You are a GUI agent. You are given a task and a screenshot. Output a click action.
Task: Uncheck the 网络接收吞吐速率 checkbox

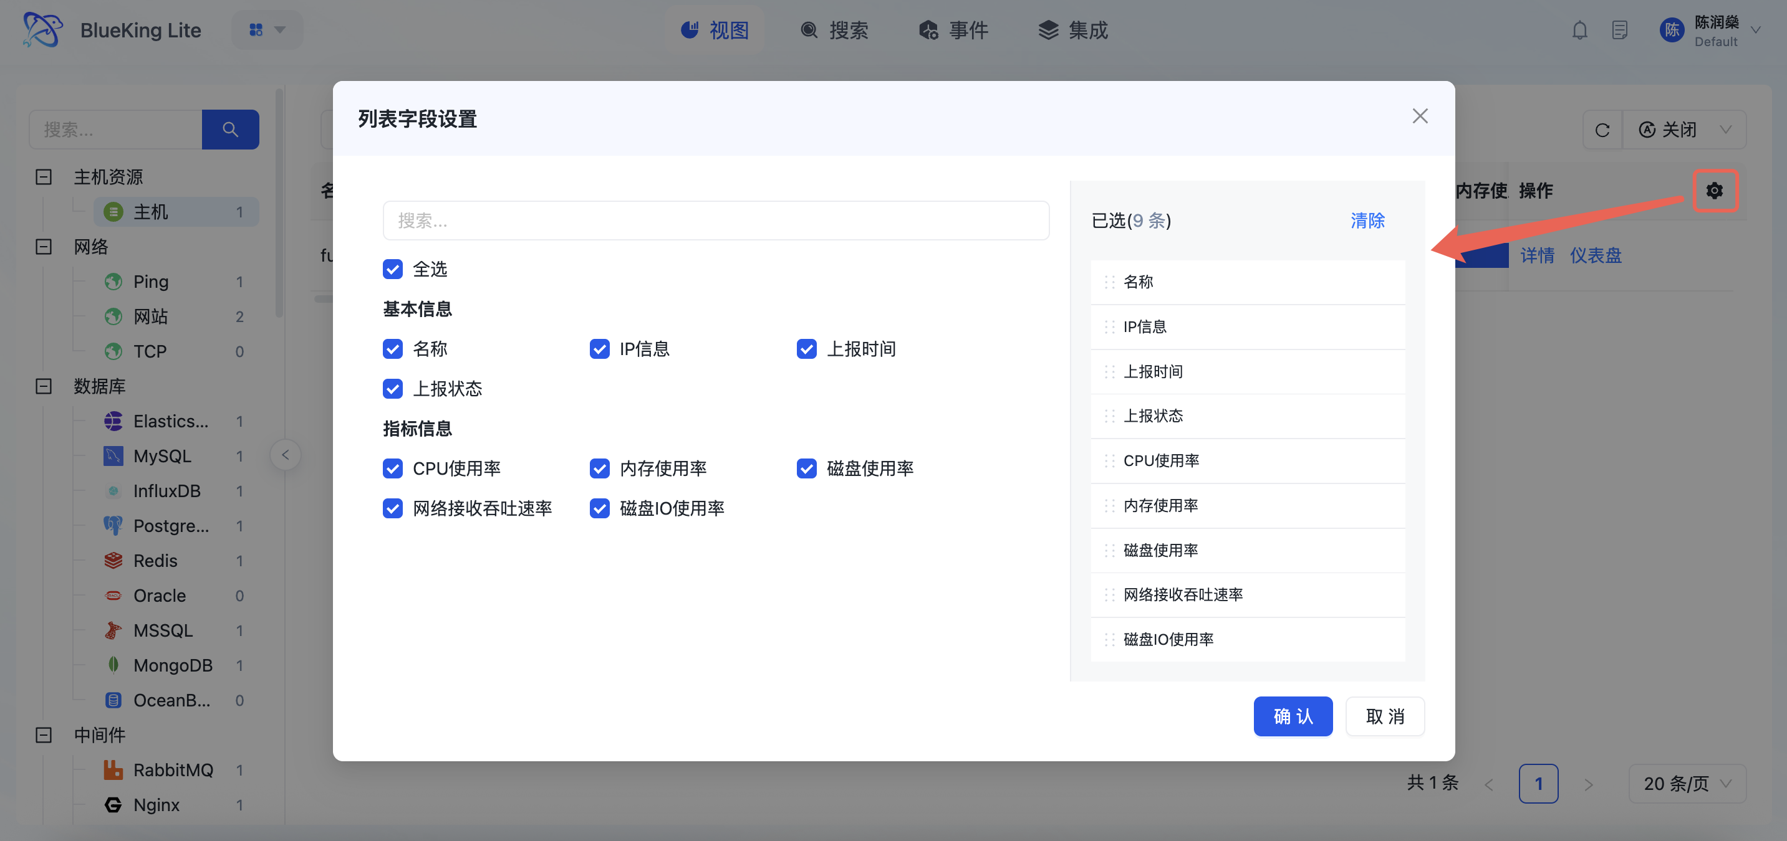click(393, 509)
